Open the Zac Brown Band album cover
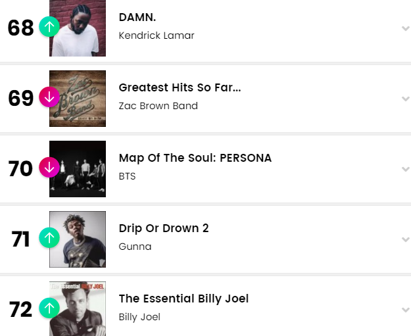This screenshot has height=336, width=411. pos(79,99)
